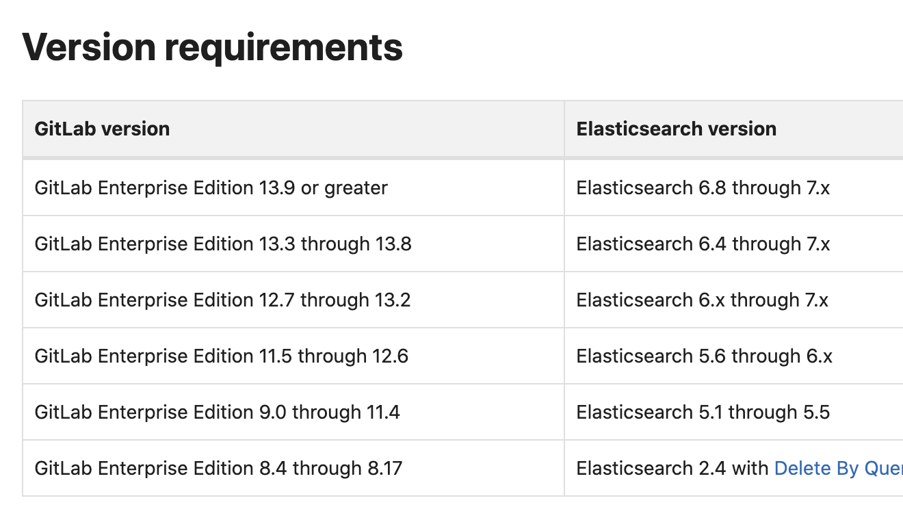Viewport: 903px width, 509px height.
Task: Click the 'Elasticsearch version' column header
Action: click(x=676, y=129)
